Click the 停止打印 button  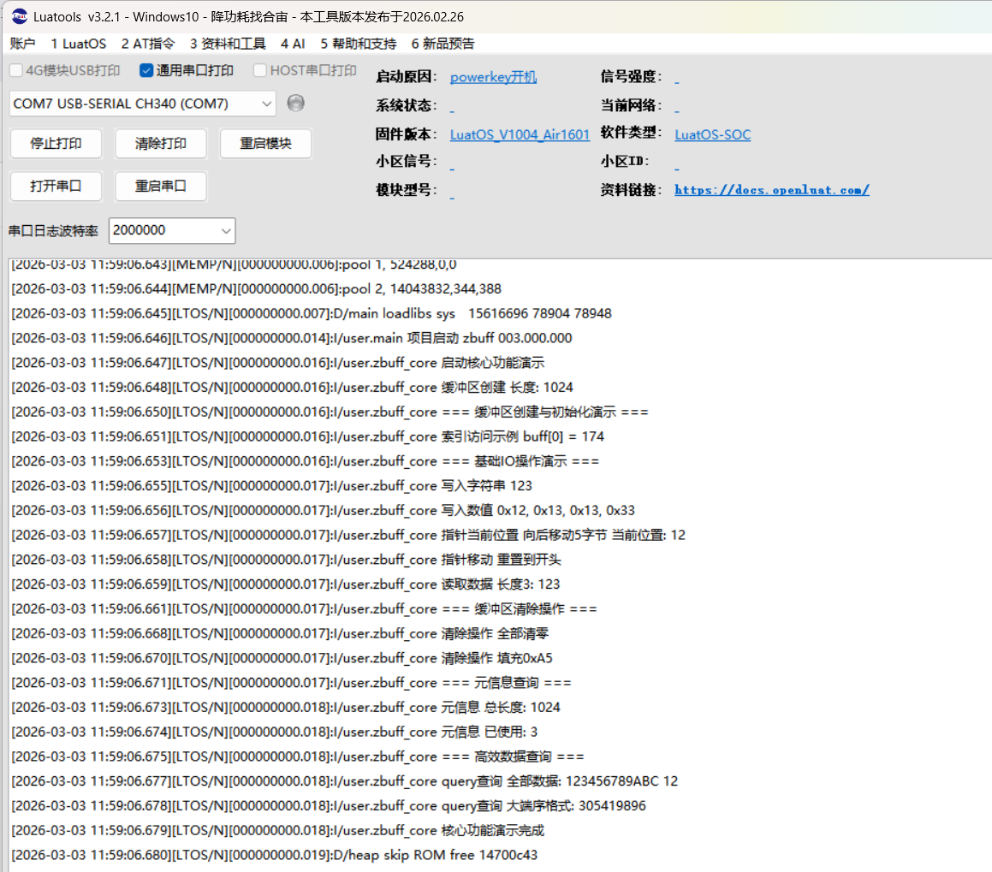pos(56,144)
